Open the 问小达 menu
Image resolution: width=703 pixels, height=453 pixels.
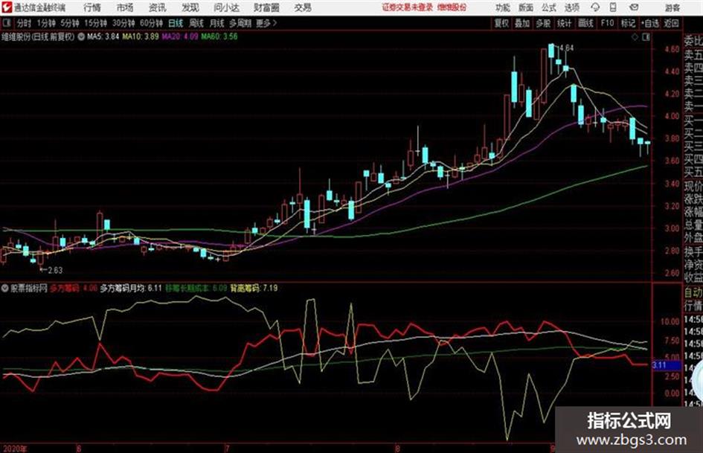coord(226,7)
